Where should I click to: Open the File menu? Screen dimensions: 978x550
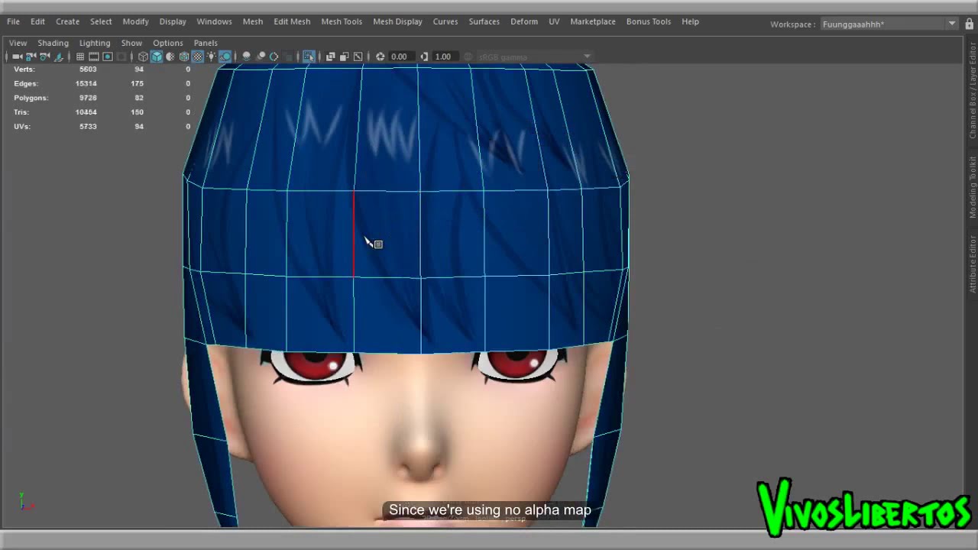pyautogui.click(x=13, y=21)
